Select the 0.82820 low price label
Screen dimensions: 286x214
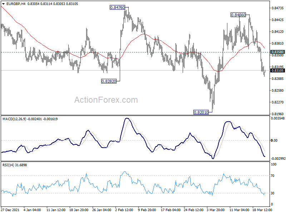pyautogui.click(x=109, y=81)
